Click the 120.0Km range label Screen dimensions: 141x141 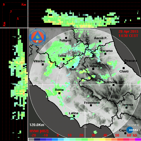click(37, 125)
